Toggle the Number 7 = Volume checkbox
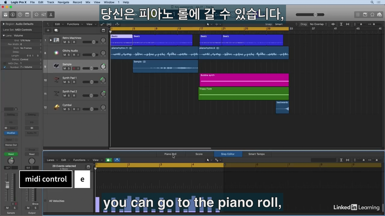This screenshot has width=385, height=216. coord(5,67)
